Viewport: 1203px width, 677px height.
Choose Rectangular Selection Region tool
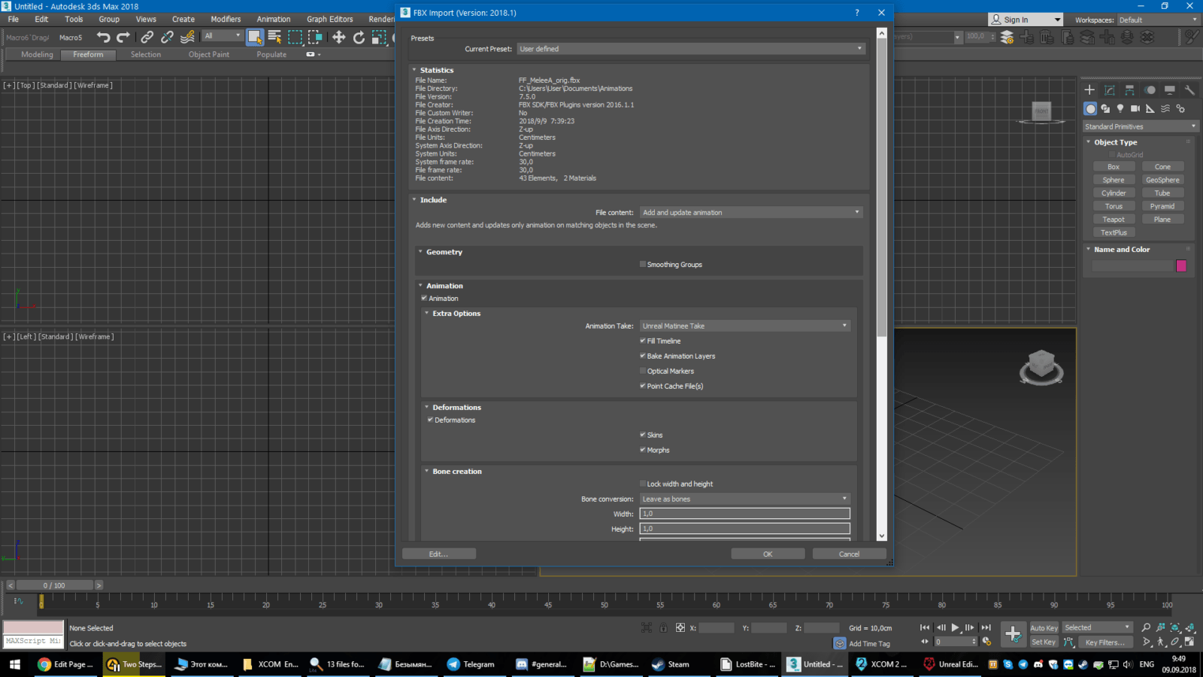coord(295,37)
